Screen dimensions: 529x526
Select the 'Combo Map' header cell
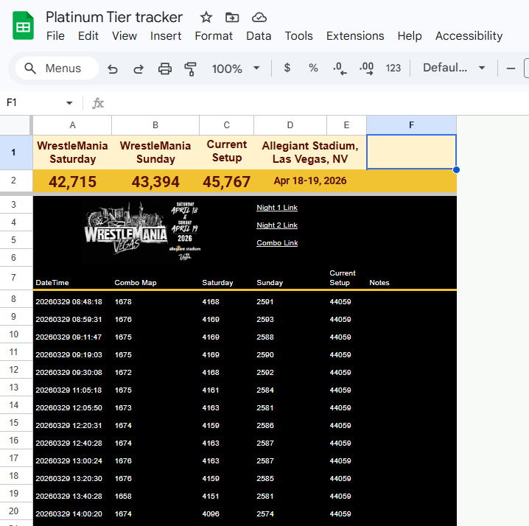click(x=155, y=278)
